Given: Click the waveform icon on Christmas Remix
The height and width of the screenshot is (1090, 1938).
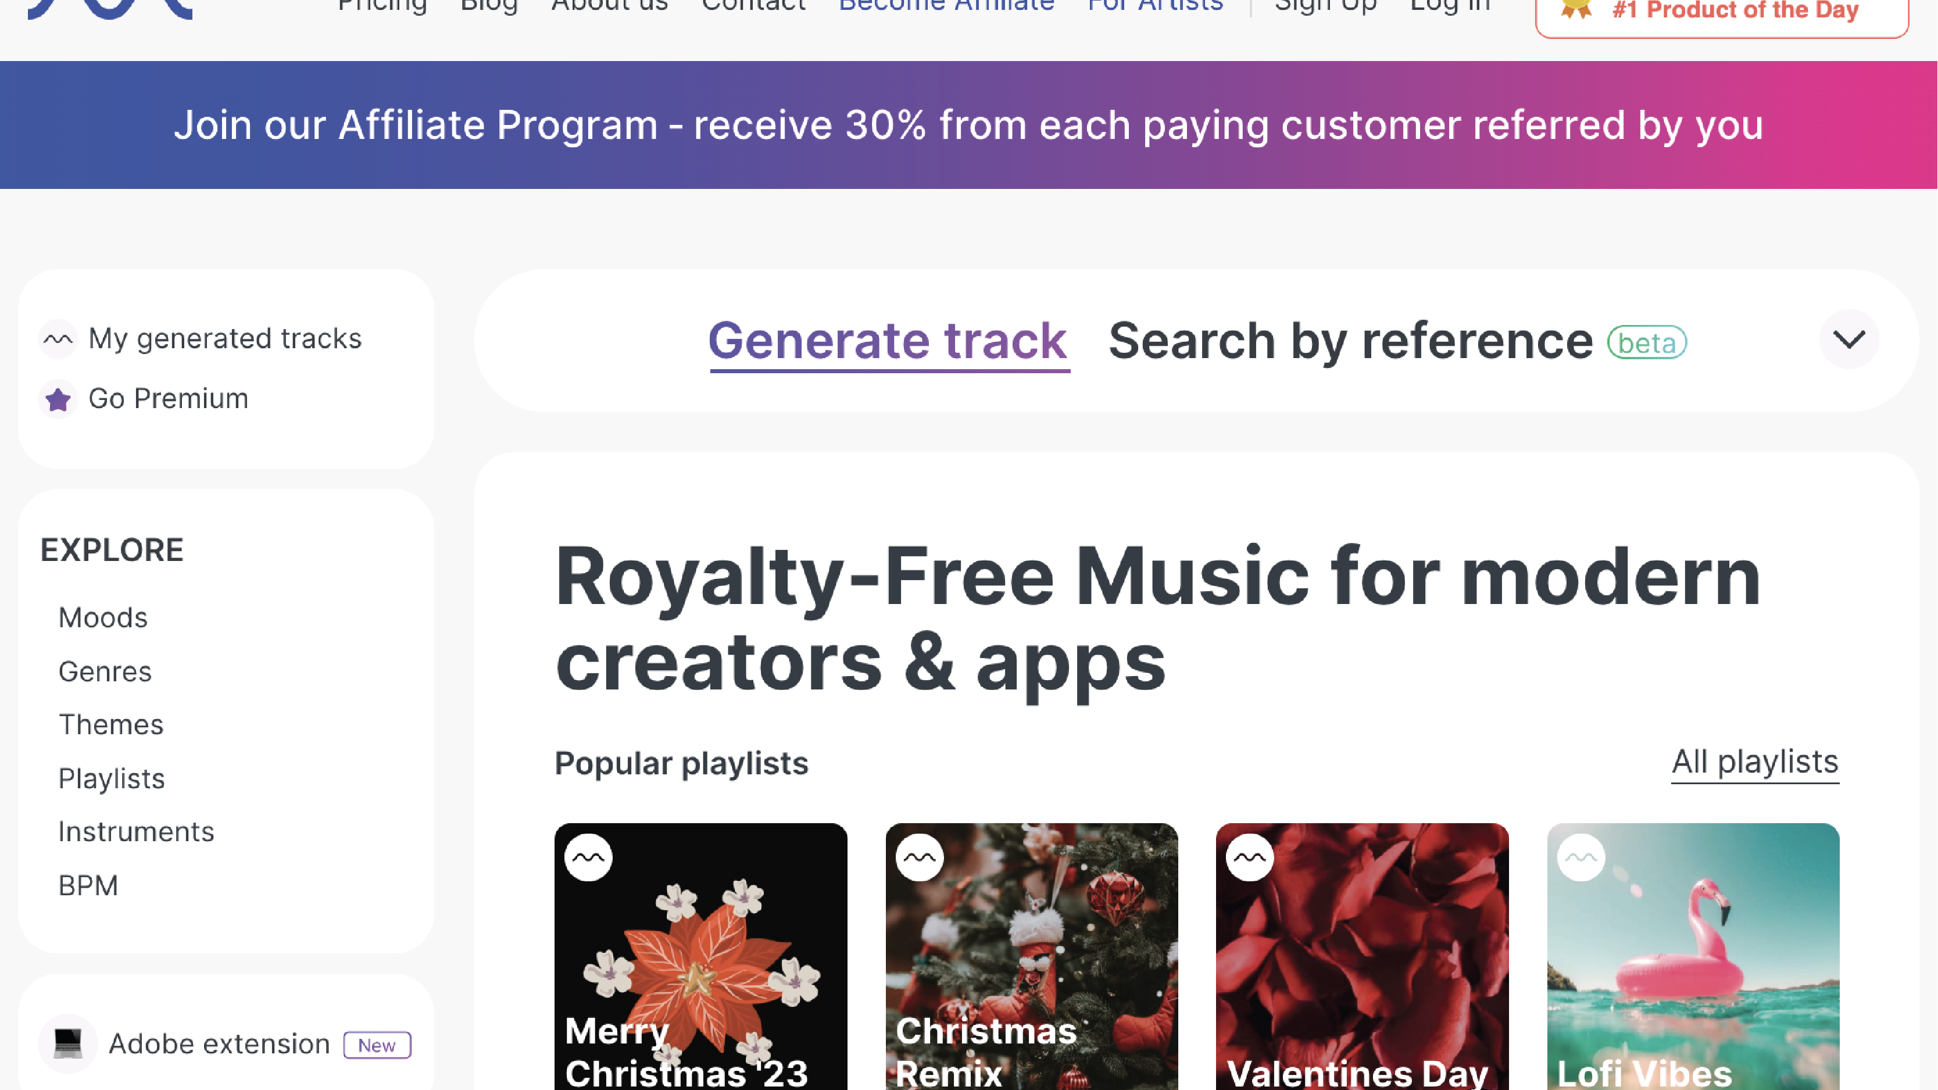Looking at the screenshot, I should coord(920,857).
